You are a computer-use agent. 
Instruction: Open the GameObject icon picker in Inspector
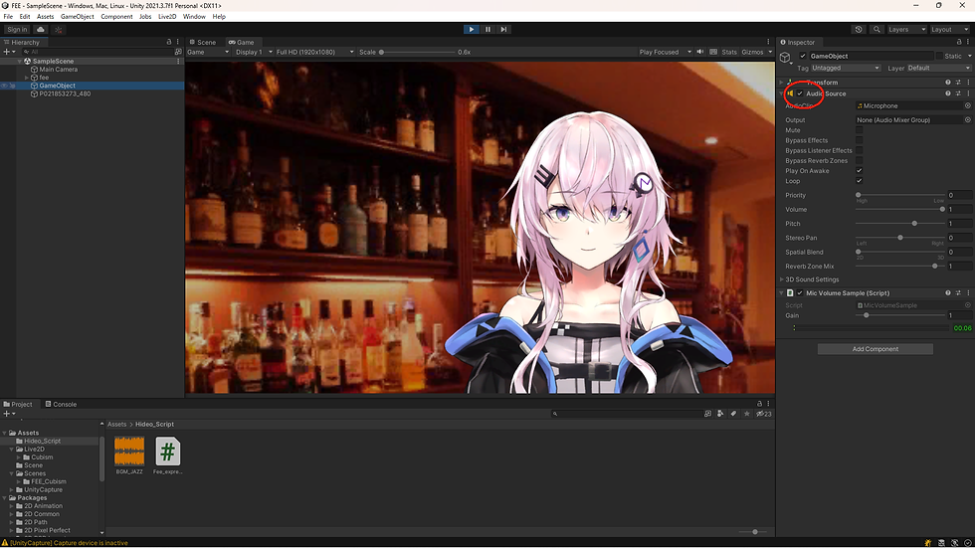(785, 57)
